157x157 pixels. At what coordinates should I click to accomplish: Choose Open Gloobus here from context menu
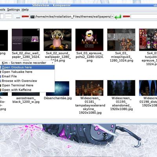coord(27,68)
